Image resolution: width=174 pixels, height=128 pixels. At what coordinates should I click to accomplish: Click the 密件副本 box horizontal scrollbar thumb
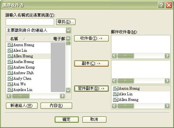pyautogui.click(x=126, y=106)
